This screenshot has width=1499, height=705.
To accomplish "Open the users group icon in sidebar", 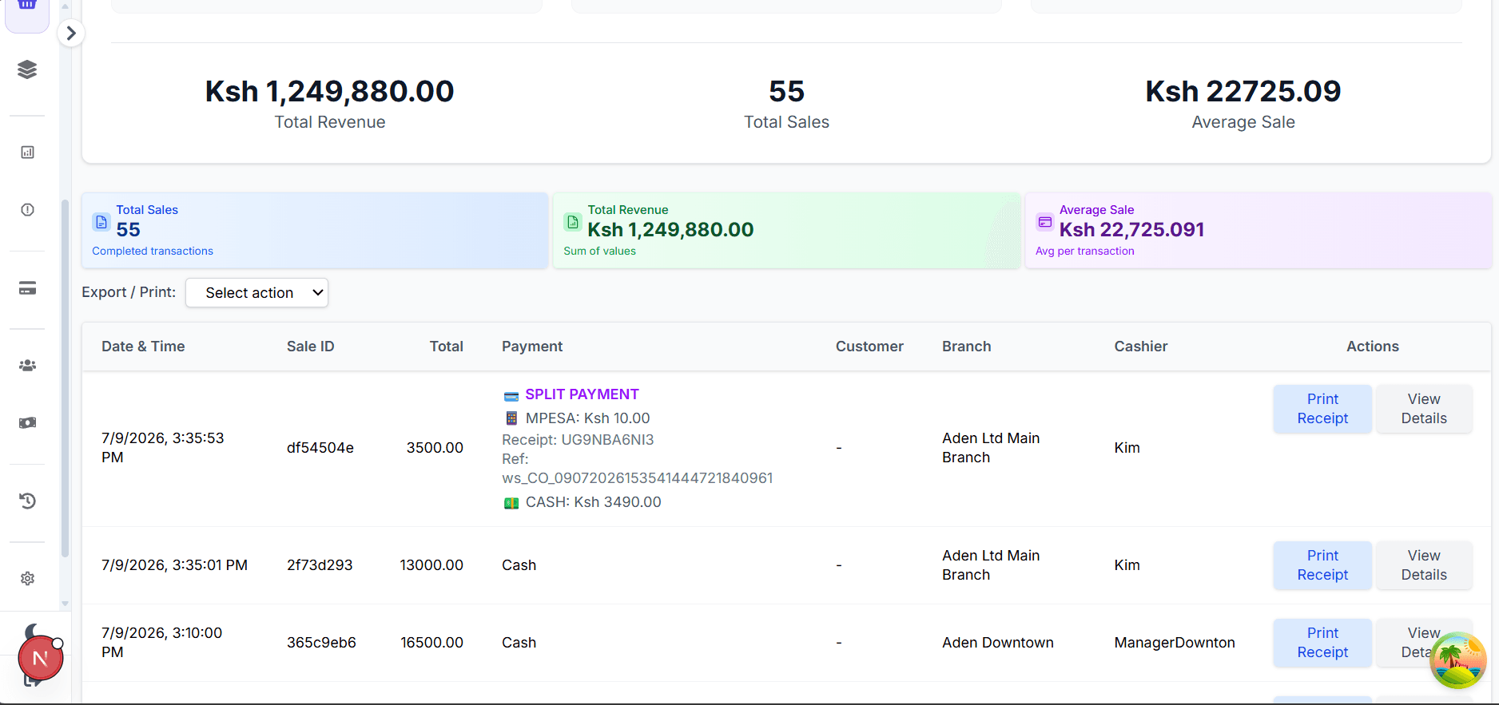I will [x=27, y=366].
